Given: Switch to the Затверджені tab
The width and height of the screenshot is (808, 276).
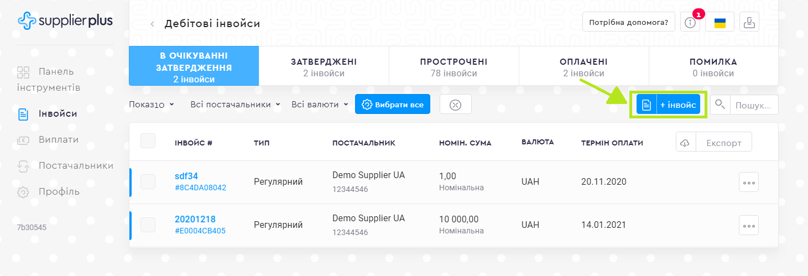Looking at the screenshot, I should point(324,67).
